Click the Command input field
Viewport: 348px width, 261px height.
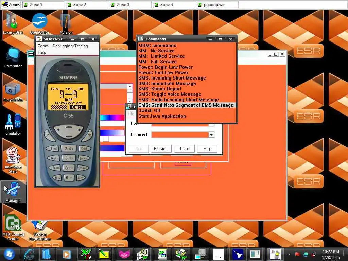click(180, 135)
